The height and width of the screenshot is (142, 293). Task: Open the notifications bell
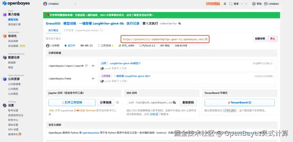[225, 4]
